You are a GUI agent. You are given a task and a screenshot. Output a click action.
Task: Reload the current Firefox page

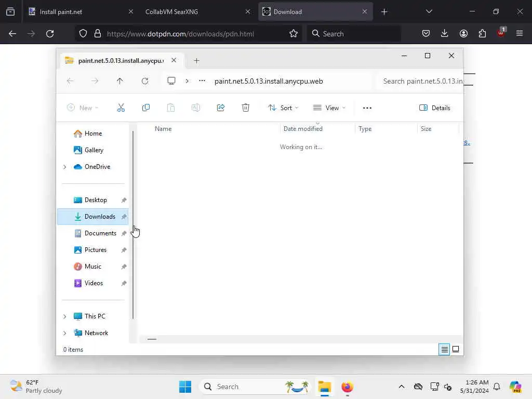point(50,34)
